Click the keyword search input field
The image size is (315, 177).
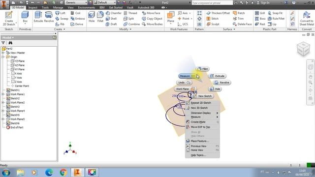[212, 3]
